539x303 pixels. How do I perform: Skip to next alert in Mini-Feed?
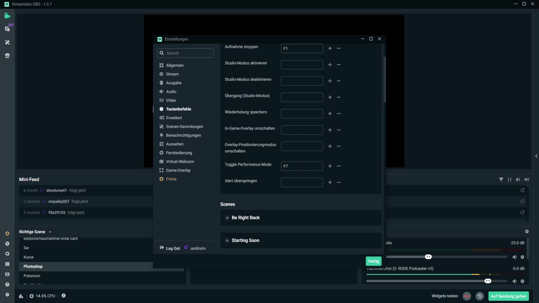518,180
